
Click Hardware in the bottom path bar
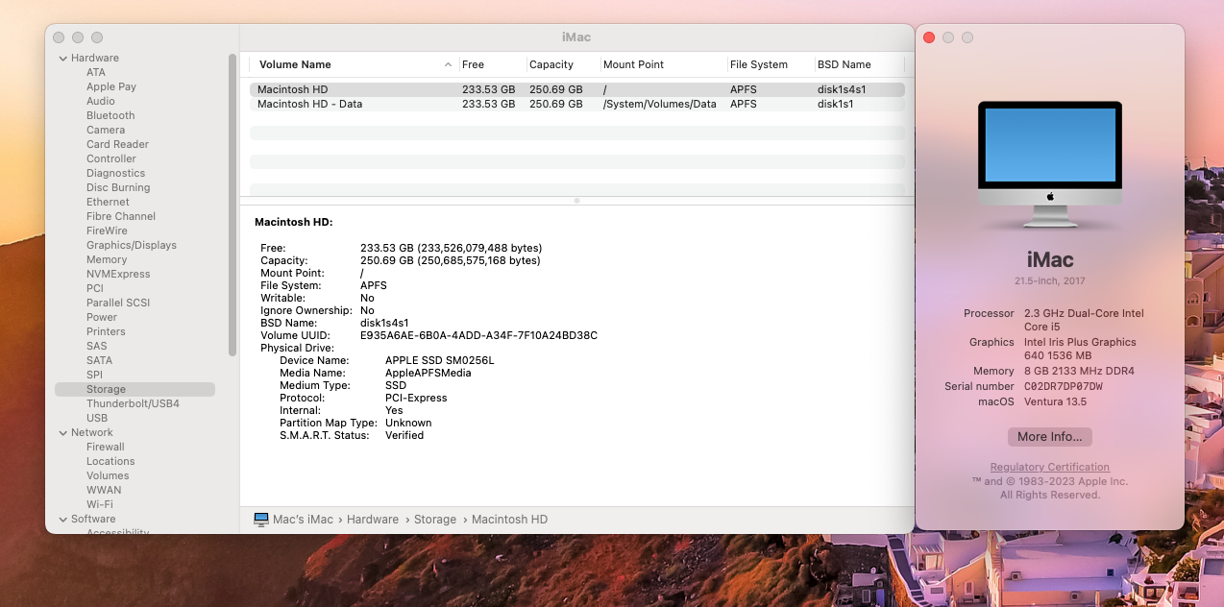pyautogui.click(x=373, y=520)
